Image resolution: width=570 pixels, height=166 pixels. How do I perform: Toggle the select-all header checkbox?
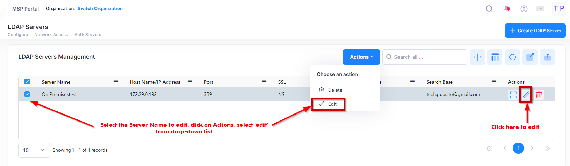pyautogui.click(x=27, y=82)
